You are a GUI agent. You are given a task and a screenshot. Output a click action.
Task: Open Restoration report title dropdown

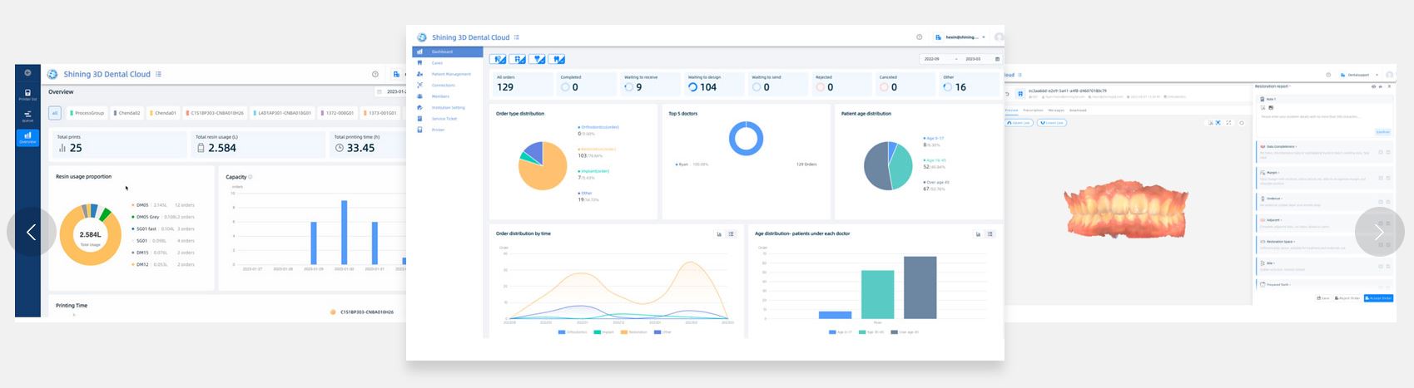(x=1273, y=86)
